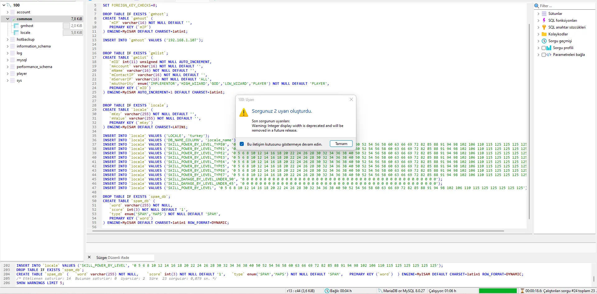This screenshot has height=294, width=597.
Task: Click the server icon beside MariaDB version
Action: 380,291
